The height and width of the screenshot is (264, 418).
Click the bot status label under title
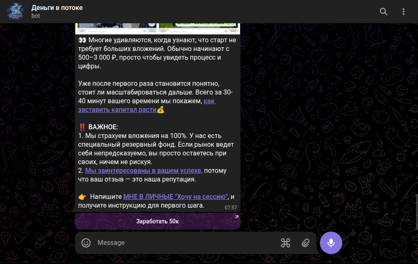click(36, 16)
